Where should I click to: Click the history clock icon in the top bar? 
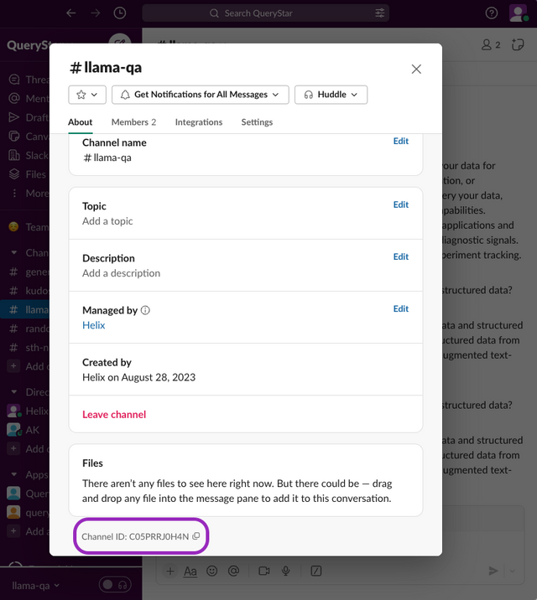pos(120,13)
